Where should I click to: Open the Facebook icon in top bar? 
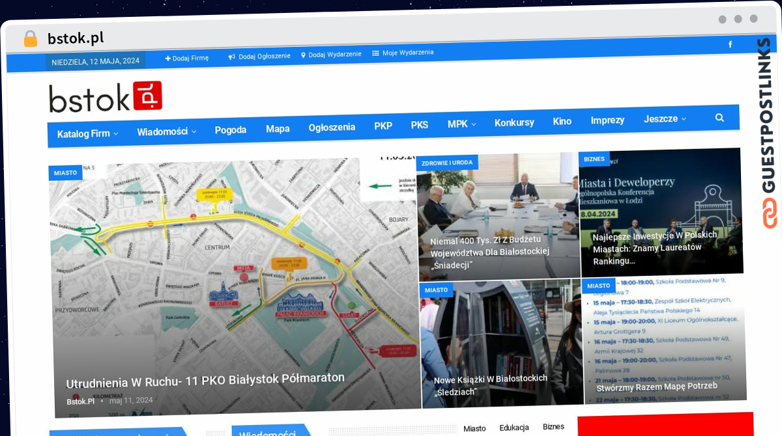point(730,45)
